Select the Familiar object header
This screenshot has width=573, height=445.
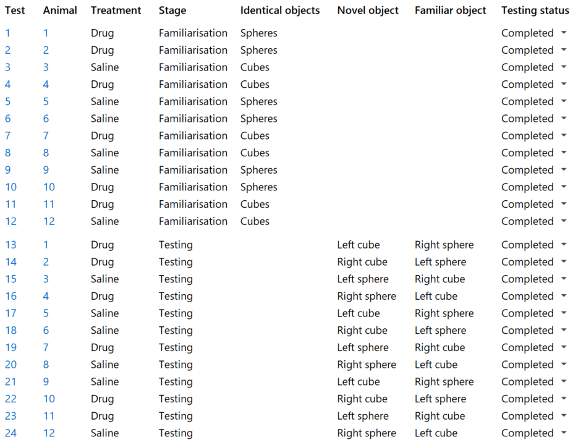tap(450, 10)
